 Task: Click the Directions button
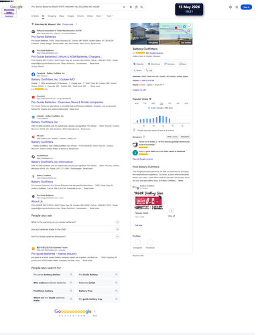(154, 64)
